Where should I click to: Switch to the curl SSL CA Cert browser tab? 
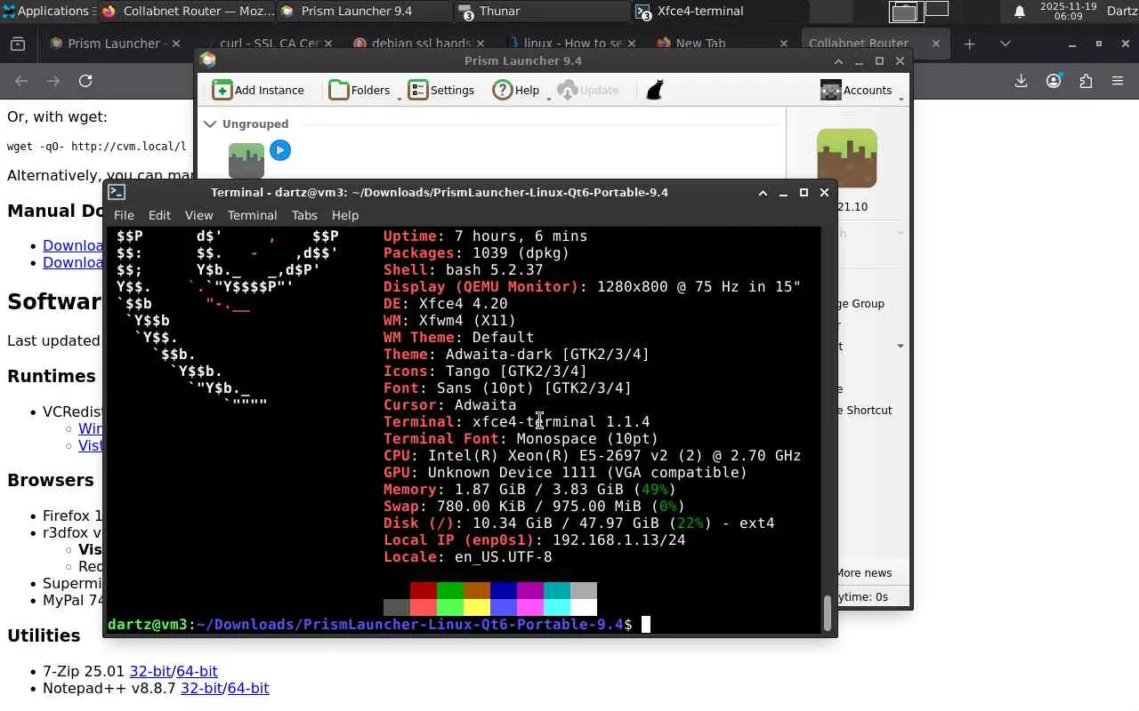(x=270, y=43)
